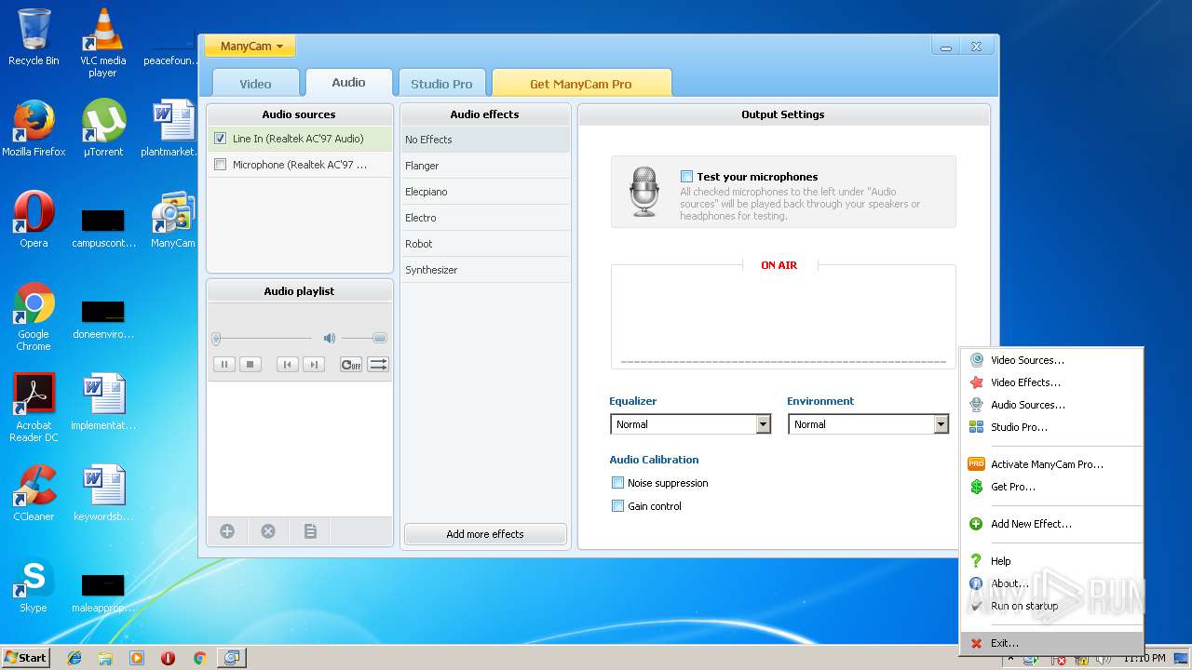Open Google Chrome desktop icon
Screen dimensions: 1192x670
(x=34, y=316)
